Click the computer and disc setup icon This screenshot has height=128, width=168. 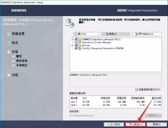point(70,23)
